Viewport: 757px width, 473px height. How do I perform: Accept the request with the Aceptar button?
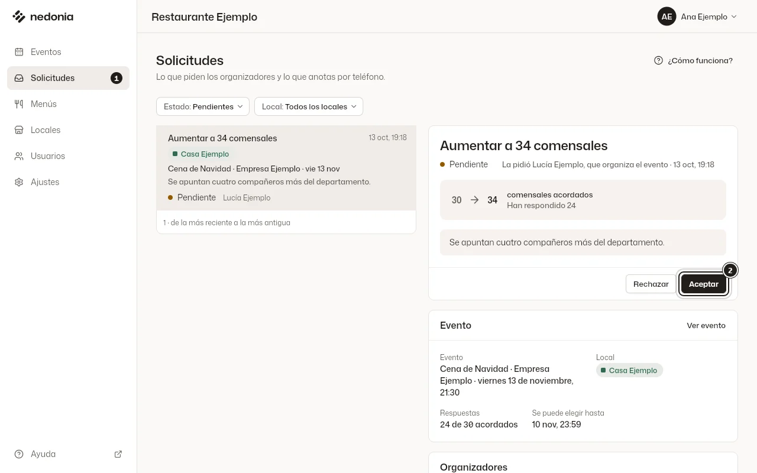click(704, 284)
